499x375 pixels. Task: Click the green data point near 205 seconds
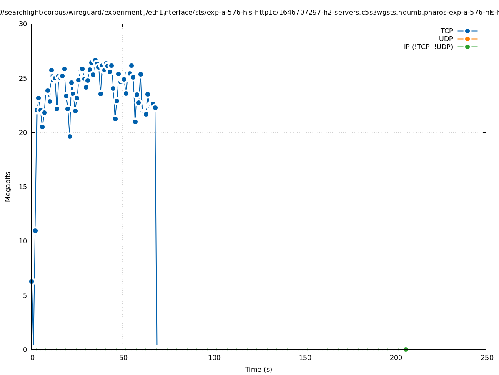(406, 349)
